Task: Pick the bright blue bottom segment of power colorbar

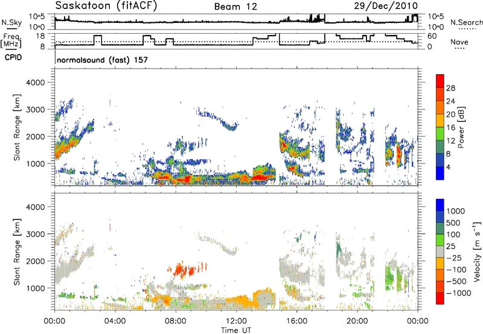Action: point(440,173)
